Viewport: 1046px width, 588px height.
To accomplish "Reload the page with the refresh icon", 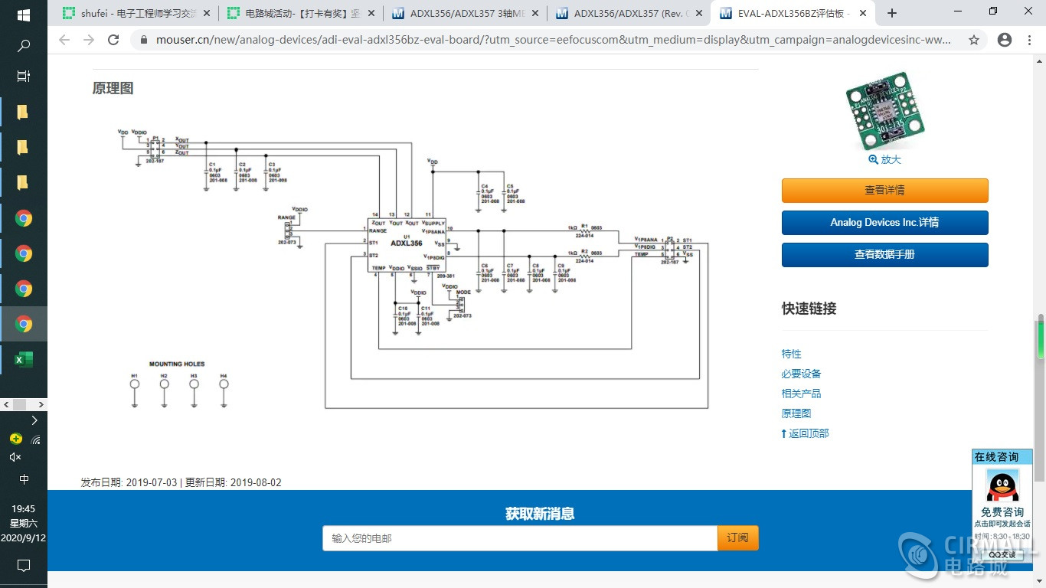I will [x=113, y=40].
